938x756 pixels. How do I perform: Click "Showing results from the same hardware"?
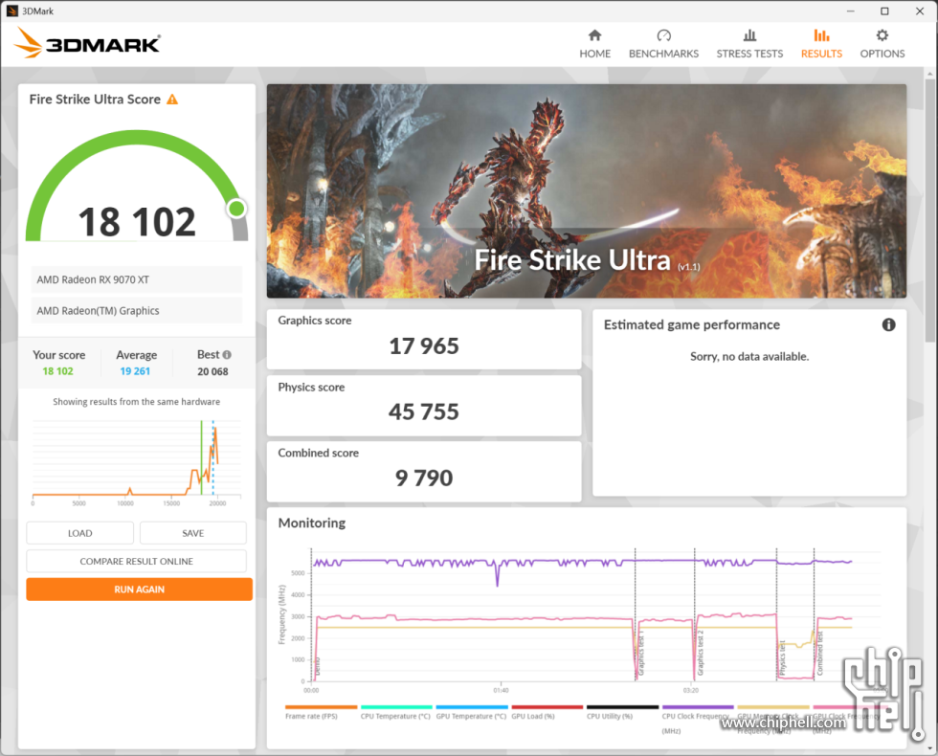tap(136, 401)
